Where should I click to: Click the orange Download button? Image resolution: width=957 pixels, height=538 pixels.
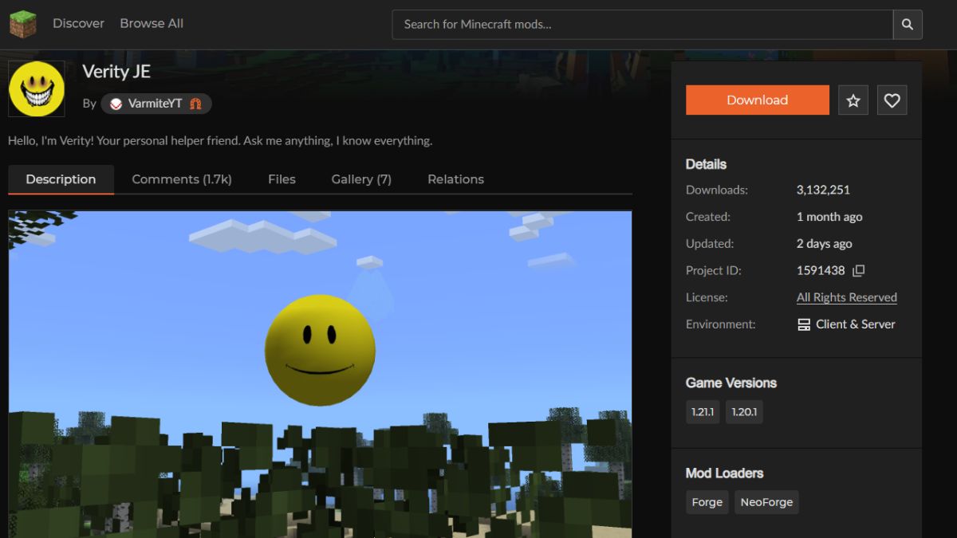(758, 100)
